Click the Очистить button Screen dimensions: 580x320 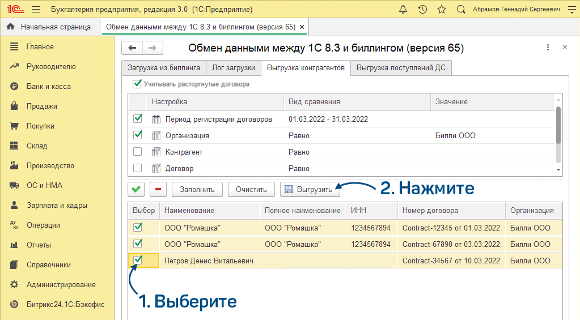(252, 189)
